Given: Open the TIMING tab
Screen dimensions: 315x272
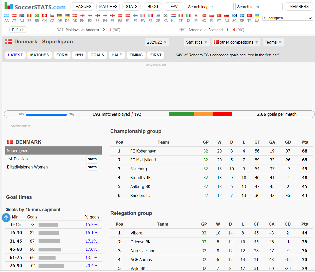Looking at the screenshot, I should 136,55.
